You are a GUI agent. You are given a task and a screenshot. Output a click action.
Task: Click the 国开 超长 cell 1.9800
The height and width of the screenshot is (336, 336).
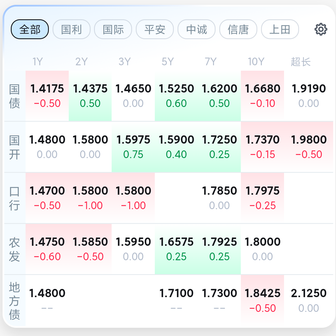308,147
